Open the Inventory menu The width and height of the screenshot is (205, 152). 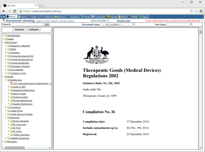[x=73, y=17]
